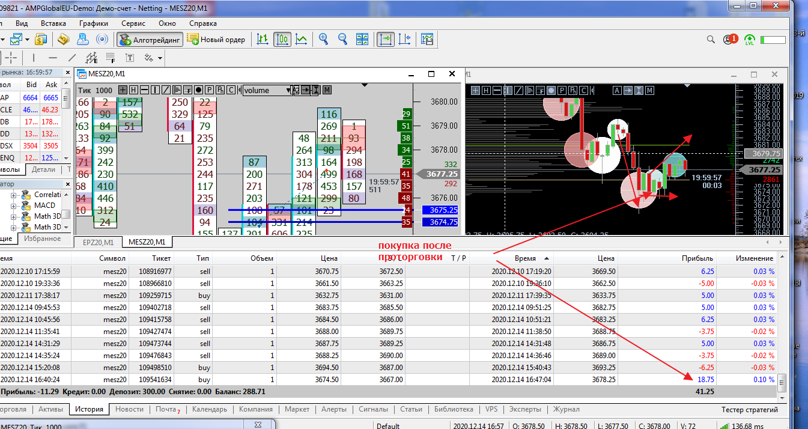This screenshot has height=429, width=808.
Task: Click the Избранное tab in Navigator
Action: click(x=41, y=239)
